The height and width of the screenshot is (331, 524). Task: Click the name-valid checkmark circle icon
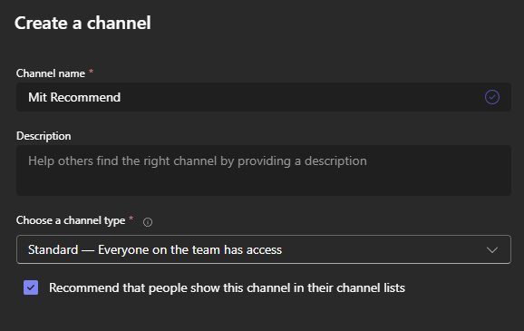point(492,97)
